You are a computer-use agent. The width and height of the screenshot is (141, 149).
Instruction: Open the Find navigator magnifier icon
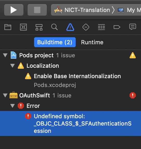pos(54,27)
